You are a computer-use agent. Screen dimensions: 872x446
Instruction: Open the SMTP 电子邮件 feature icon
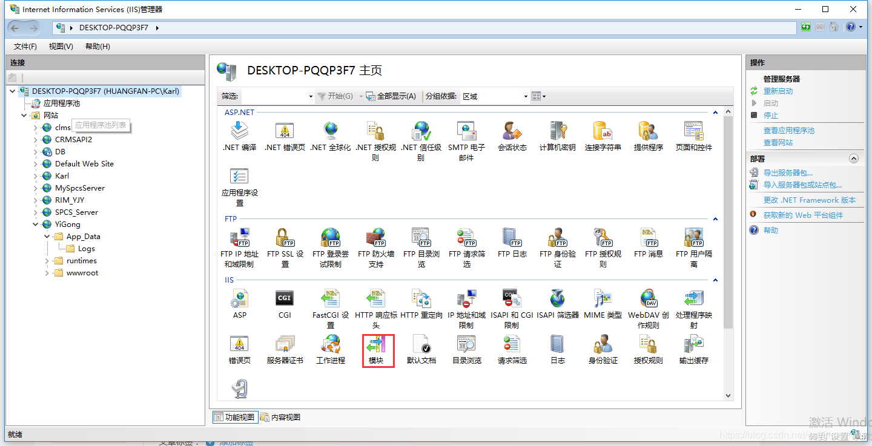pyautogui.click(x=466, y=141)
